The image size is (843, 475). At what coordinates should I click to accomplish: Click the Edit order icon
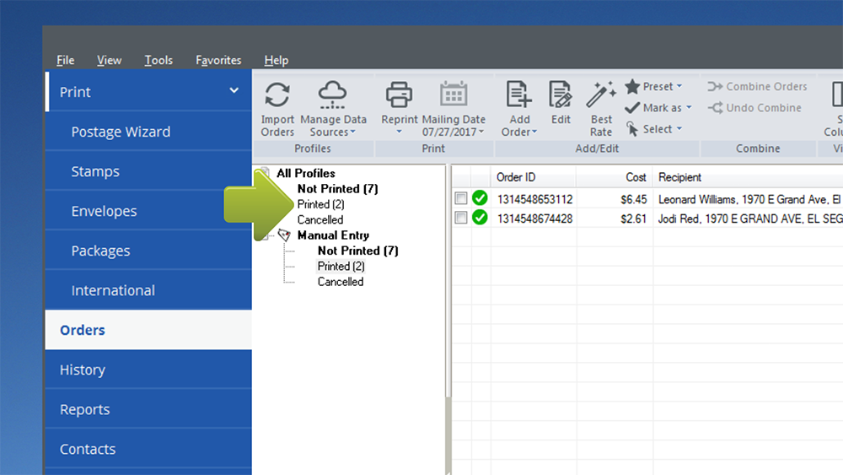561,94
